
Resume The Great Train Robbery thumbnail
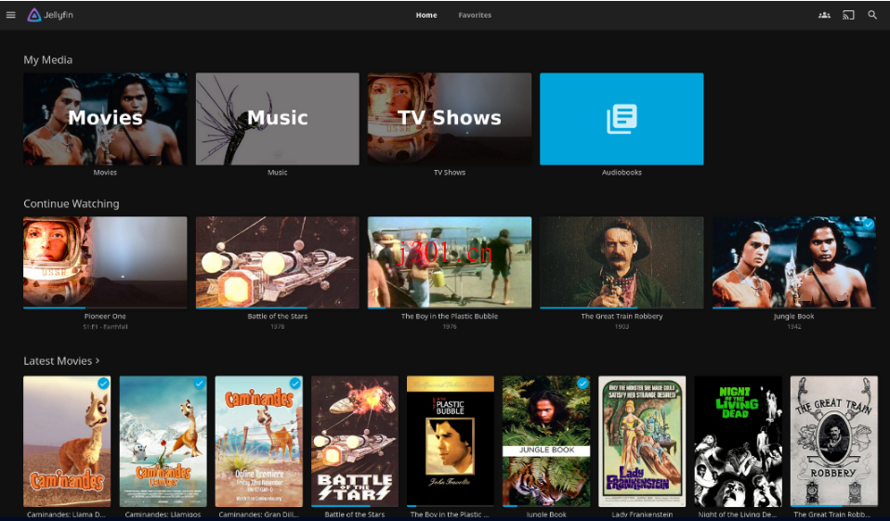[x=622, y=262]
